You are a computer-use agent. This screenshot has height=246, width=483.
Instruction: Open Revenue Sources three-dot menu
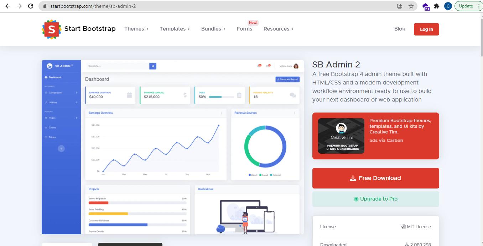point(294,113)
